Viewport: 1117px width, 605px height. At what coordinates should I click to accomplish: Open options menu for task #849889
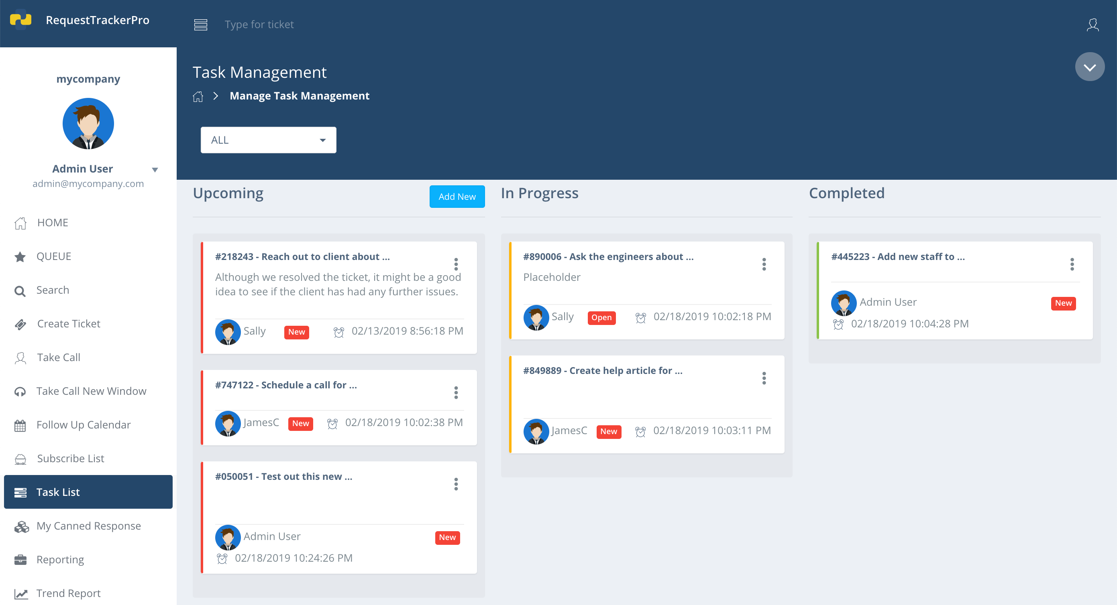click(764, 378)
